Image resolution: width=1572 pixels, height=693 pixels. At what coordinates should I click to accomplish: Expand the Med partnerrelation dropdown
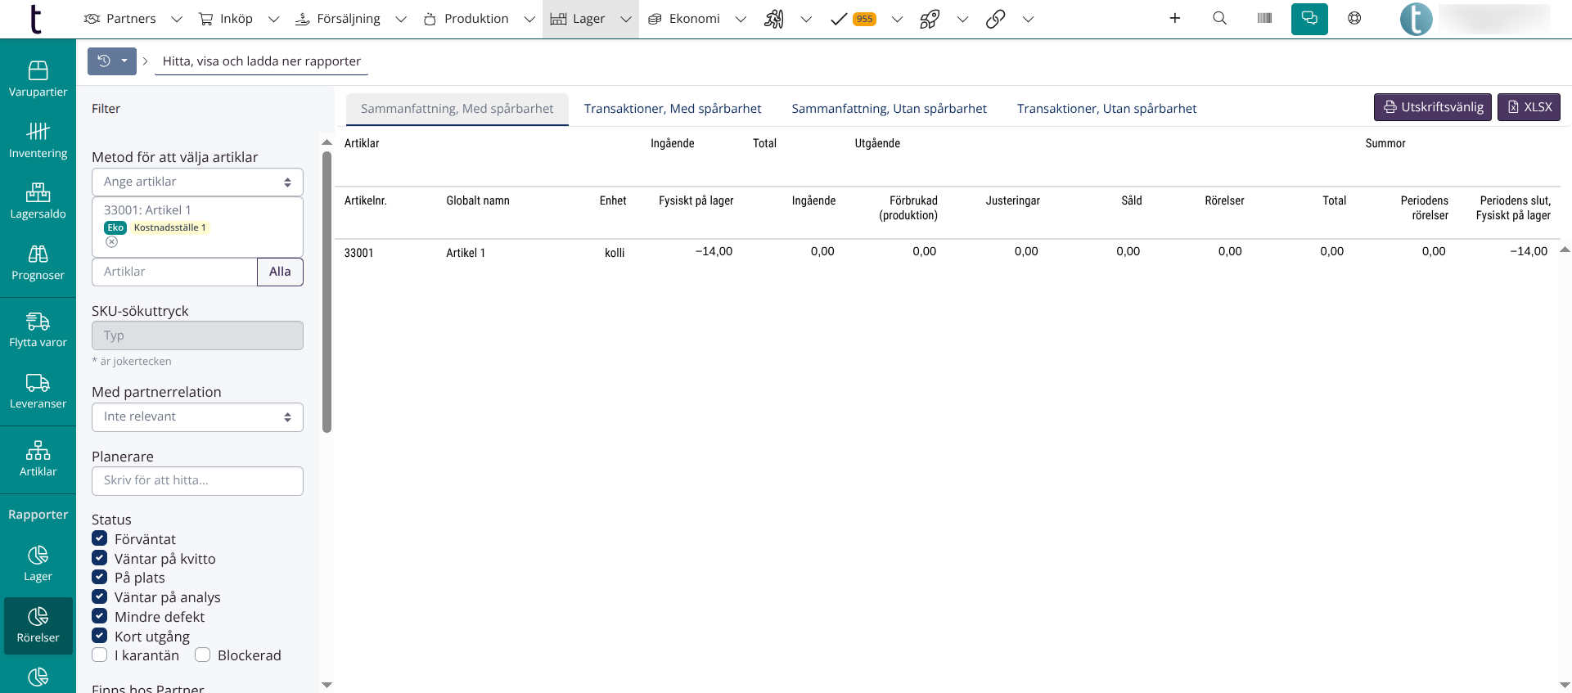(x=197, y=417)
